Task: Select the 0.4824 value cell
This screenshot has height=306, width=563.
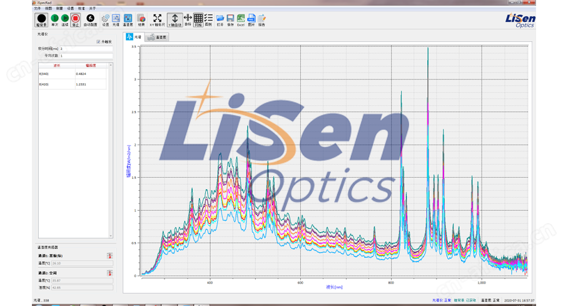Action: (91, 74)
